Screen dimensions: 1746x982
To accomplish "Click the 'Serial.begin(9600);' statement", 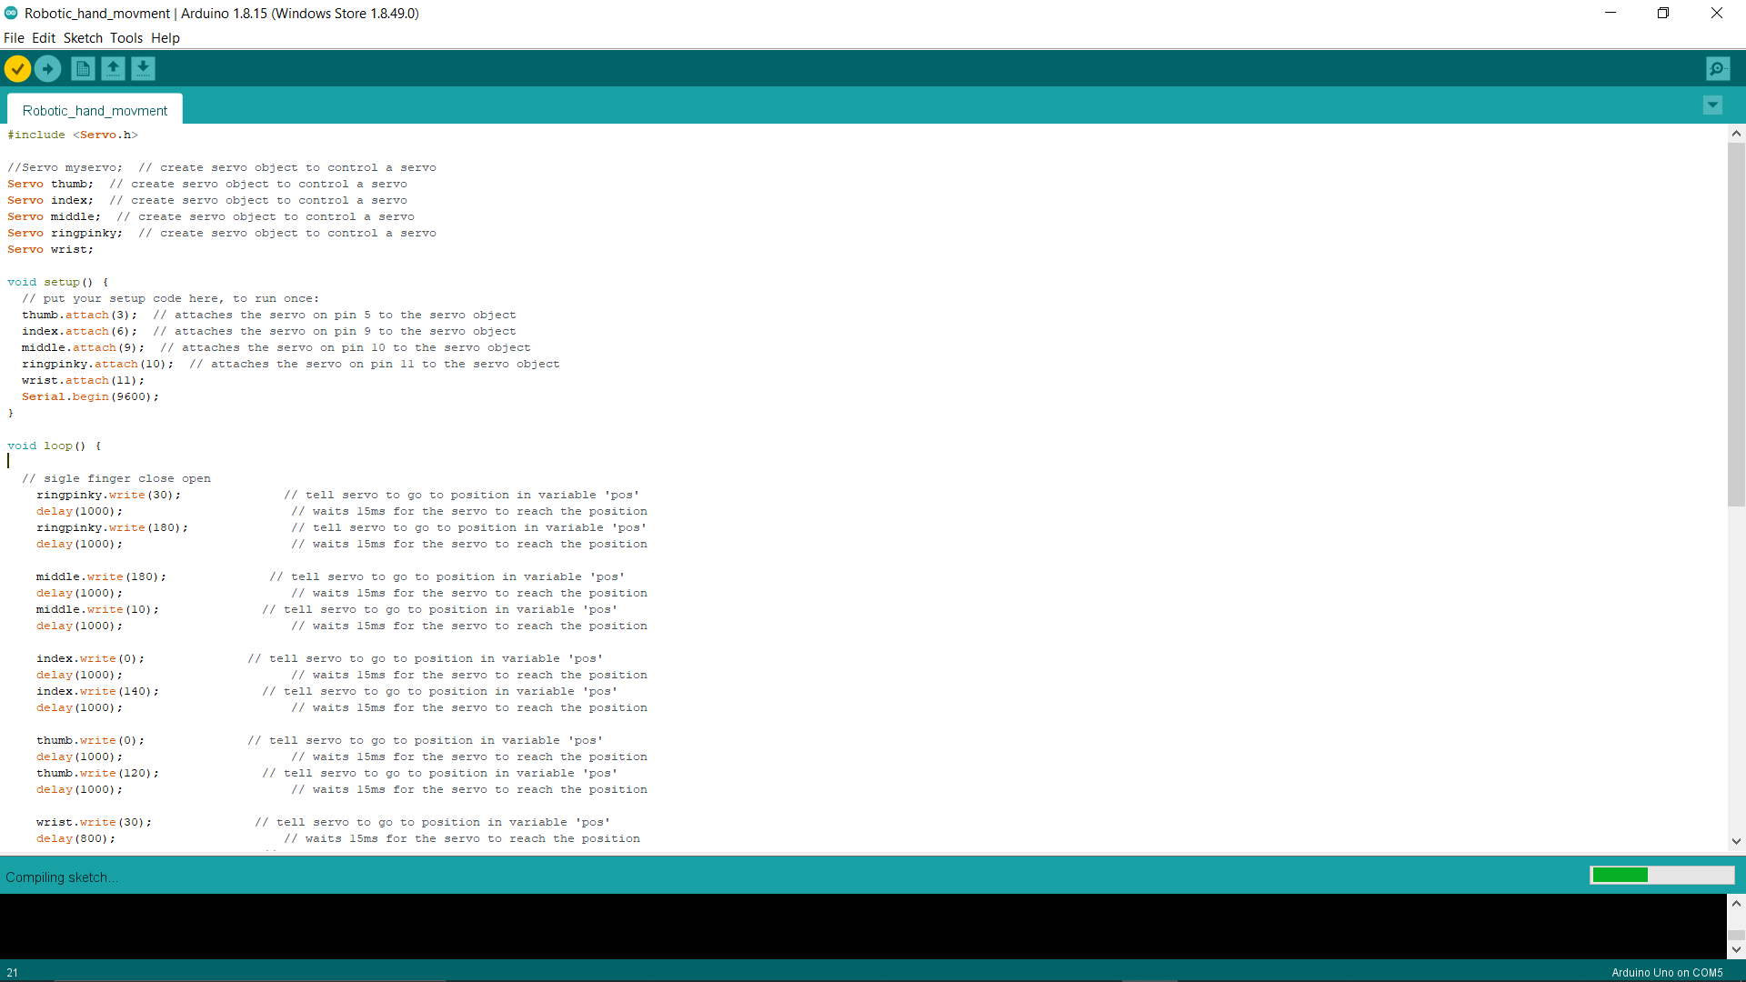I will click(x=90, y=396).
